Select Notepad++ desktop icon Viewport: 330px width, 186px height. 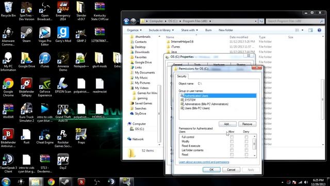[x=81, y=60]
